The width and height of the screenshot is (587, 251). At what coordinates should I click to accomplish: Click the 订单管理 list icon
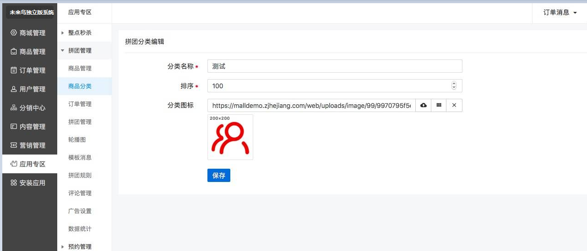click(13, 70)
